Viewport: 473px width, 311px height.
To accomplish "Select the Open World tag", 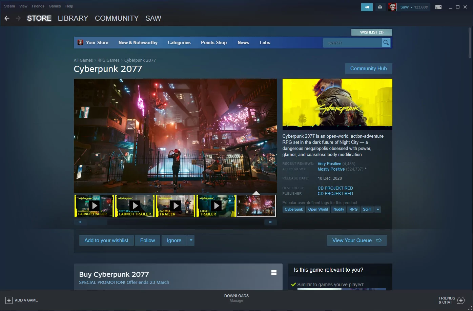I will coord(318,209).
